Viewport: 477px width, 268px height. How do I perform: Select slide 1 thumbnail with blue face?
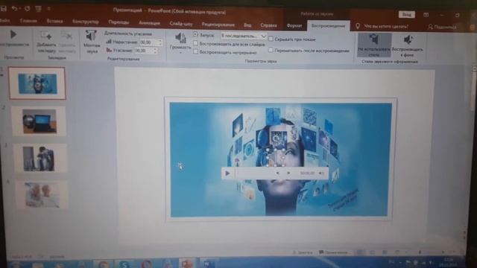(37, 83)
